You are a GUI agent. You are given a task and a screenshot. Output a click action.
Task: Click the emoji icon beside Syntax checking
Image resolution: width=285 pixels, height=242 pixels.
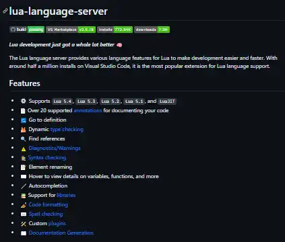click(x=23, y=158)
